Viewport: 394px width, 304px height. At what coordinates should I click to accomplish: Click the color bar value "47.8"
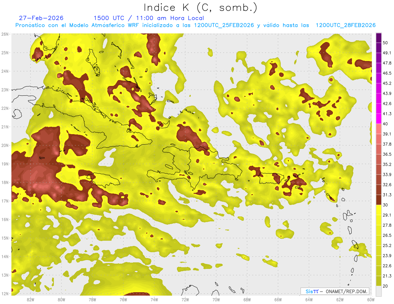(387, 63)
